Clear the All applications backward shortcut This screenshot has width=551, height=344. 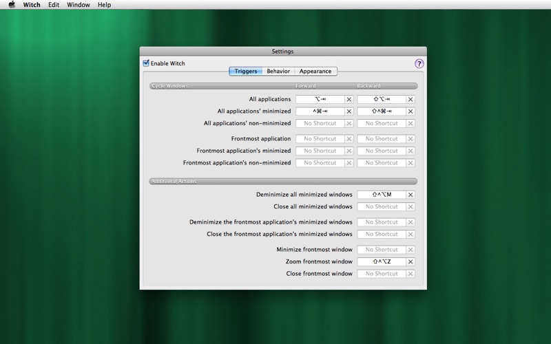click(x=410, y=99)
